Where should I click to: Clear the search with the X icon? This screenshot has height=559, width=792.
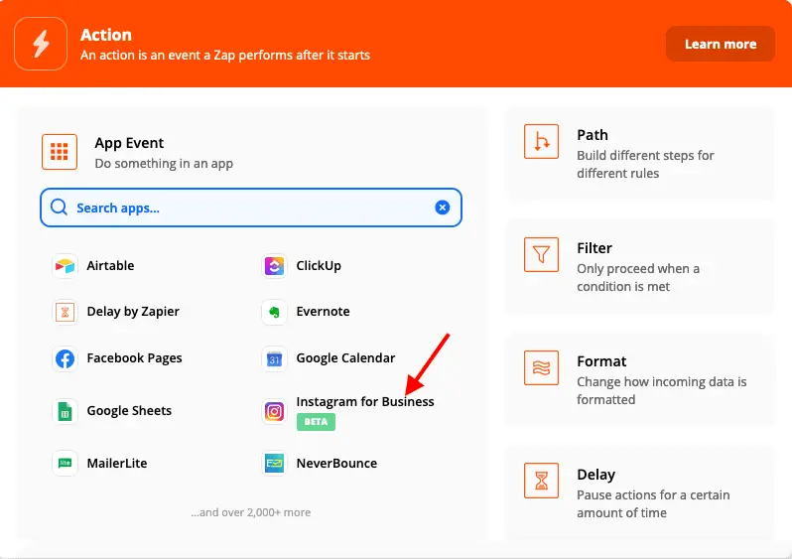coord(442,208)
